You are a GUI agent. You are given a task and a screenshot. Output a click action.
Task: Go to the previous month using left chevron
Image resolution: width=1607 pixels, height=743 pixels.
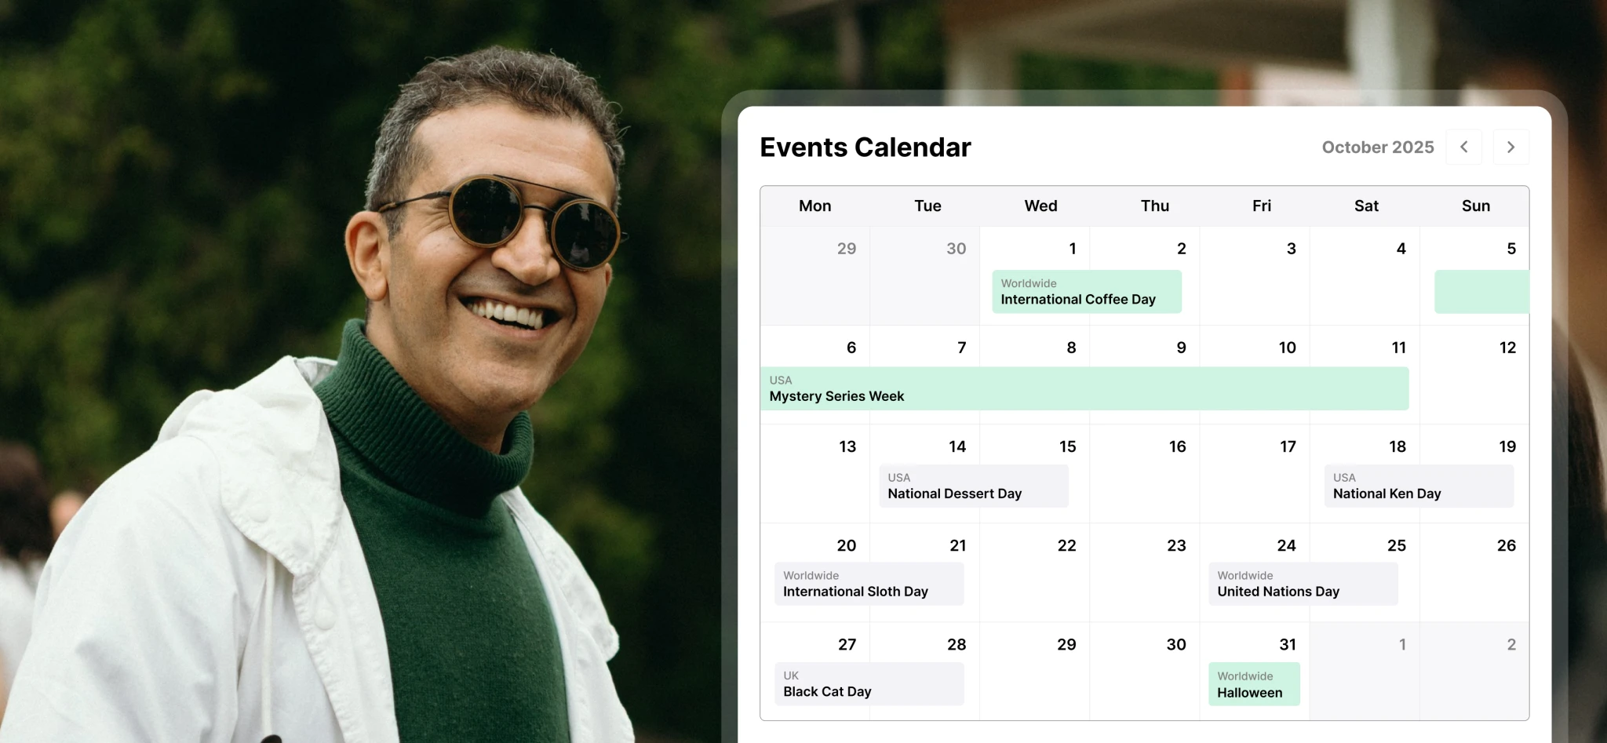[1463, 148]
